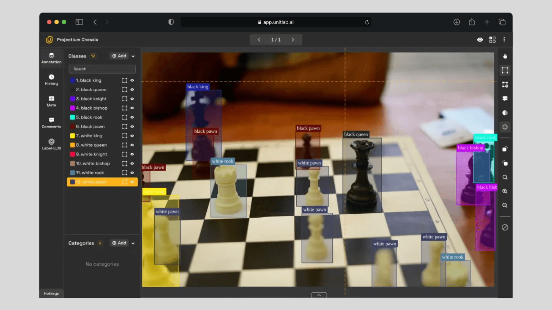552x310 pixels.
Task: Click the grid layout icon near the eye toggle
Action: pyautogui.click(x=492, y=40)
